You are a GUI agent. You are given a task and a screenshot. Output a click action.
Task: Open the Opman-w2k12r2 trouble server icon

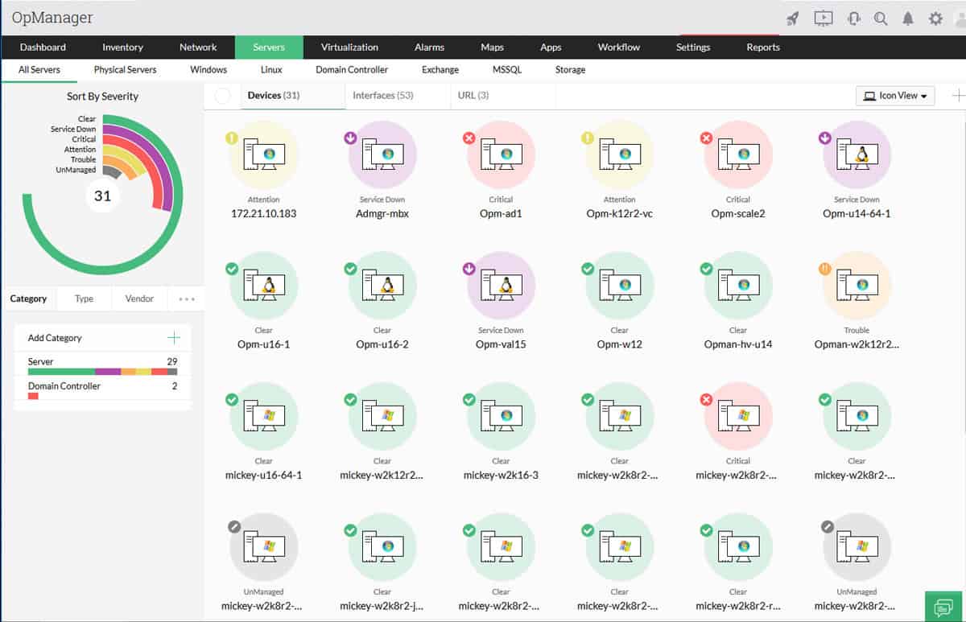tap(857, 286)
